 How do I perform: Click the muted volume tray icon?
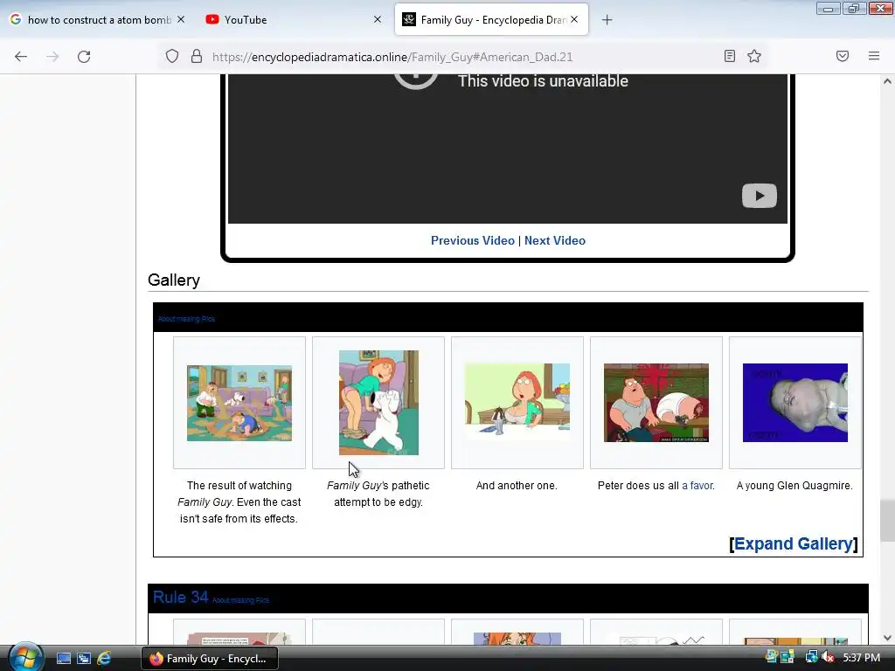tap(828, 658)
